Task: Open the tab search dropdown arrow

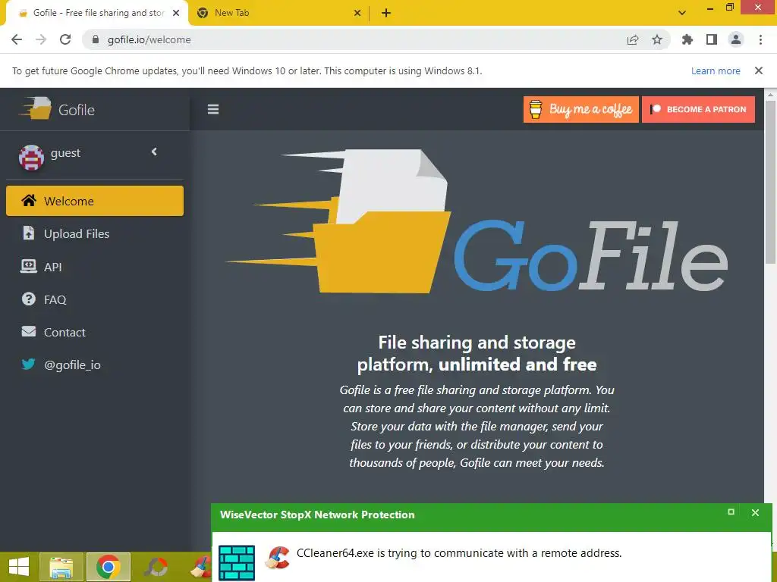Action: (682, 13)
